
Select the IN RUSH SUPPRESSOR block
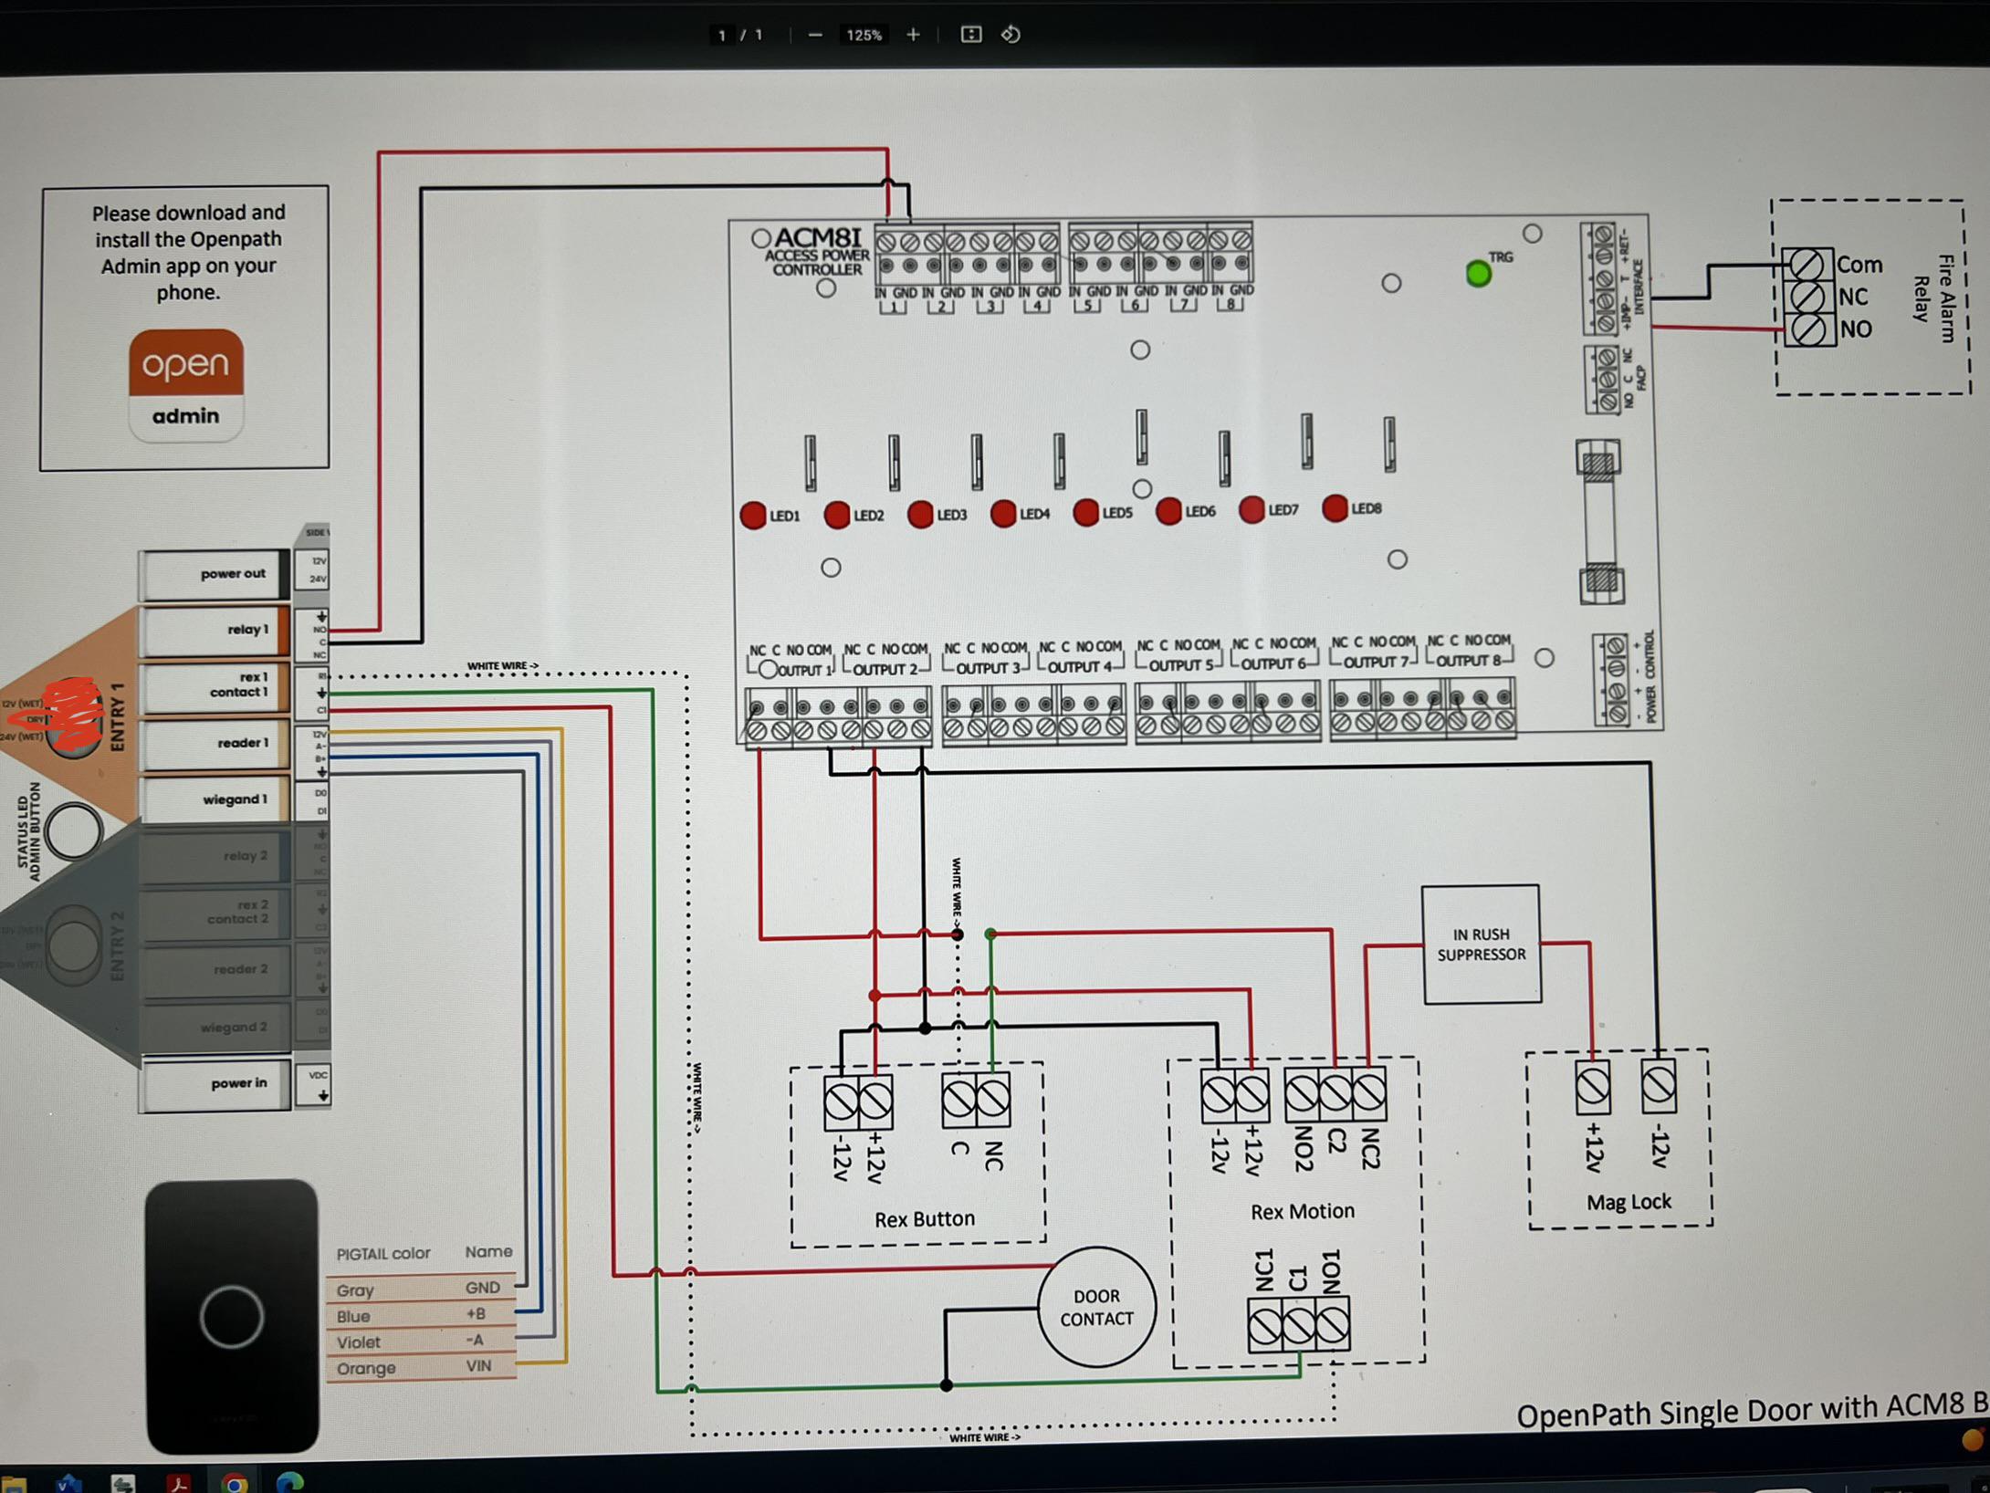1482,945
